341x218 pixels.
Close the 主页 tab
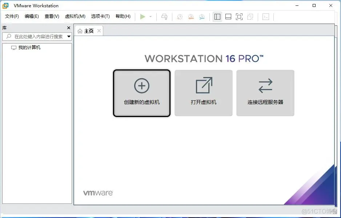click(x=99, y=31)
